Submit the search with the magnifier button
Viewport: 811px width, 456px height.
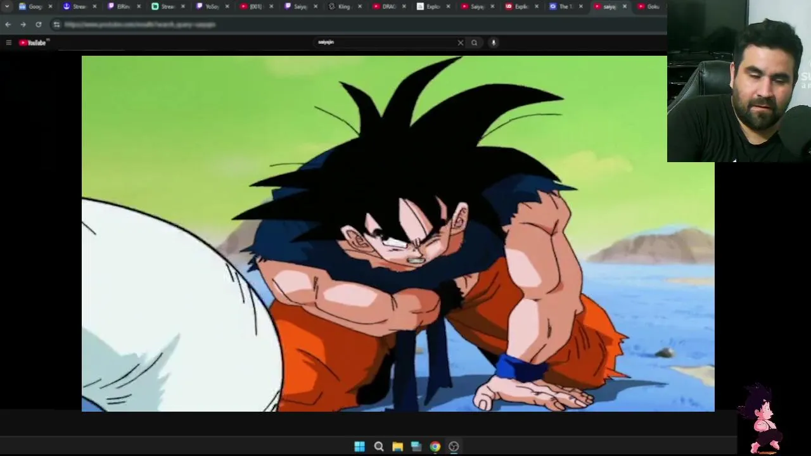pos(474,42)
